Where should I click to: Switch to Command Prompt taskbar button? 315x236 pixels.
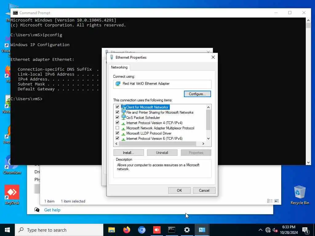point(172,230)
